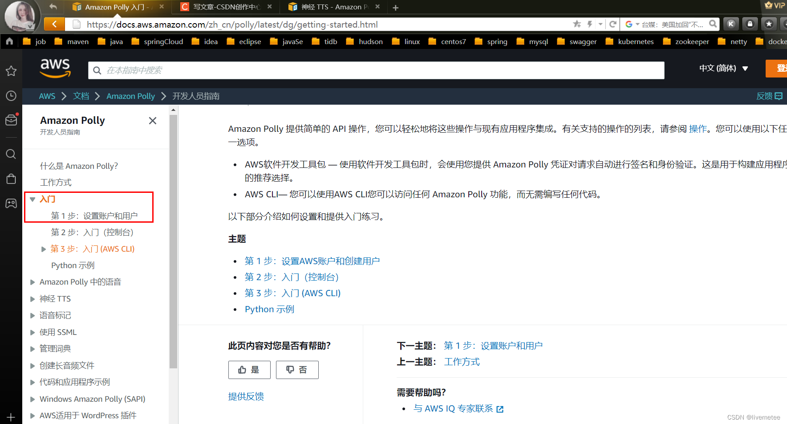Image resolution: width=787 pixels, height=424 pixels.
Task: Expand 第 3 步:入门 (AWS CLI) node
Action: (x=44, y=249)
